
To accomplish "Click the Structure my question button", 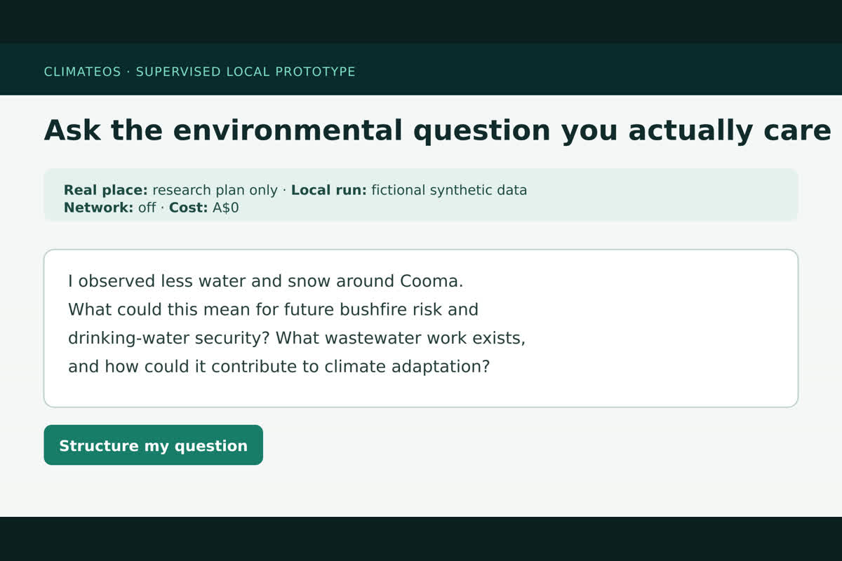I will coord(153,445).
